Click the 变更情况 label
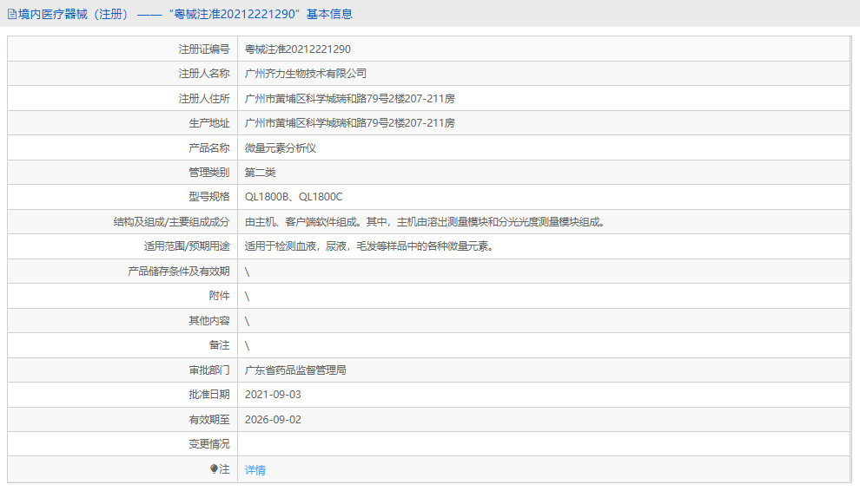 (209, 444)
